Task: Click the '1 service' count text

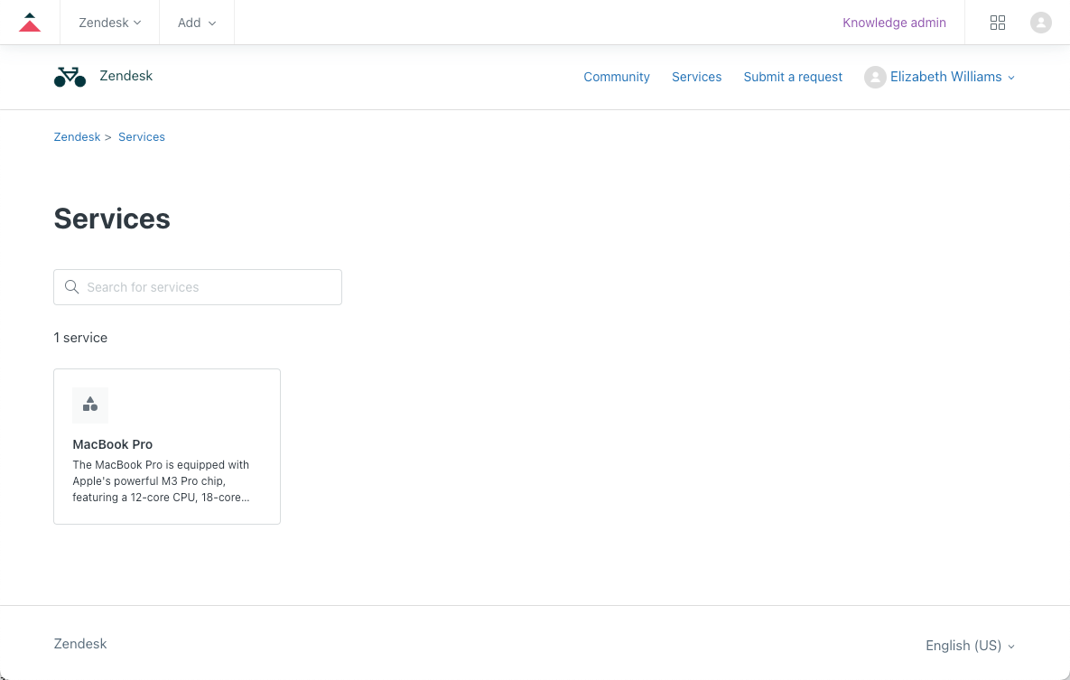Action: click(80, 337)
